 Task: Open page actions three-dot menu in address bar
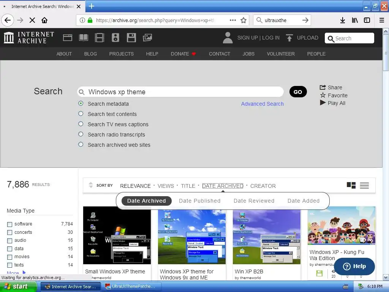click(233, 20)
